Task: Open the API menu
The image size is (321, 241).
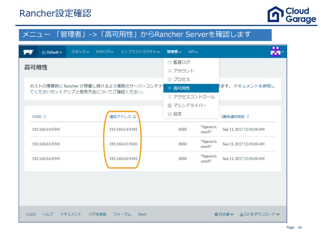Action: tap(193, 52)
